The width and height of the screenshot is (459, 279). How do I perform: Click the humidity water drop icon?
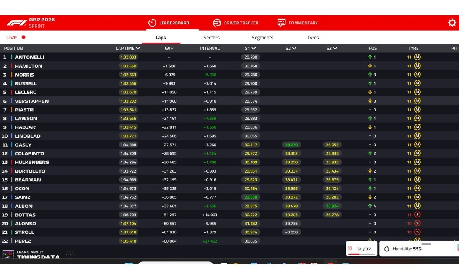point(387,249)
